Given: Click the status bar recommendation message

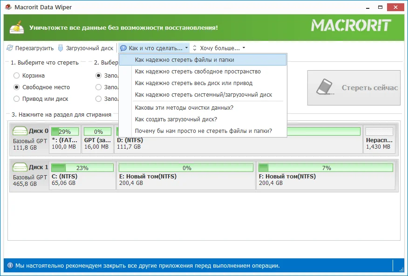Looking at the screenshot, I should coord(148,266).
